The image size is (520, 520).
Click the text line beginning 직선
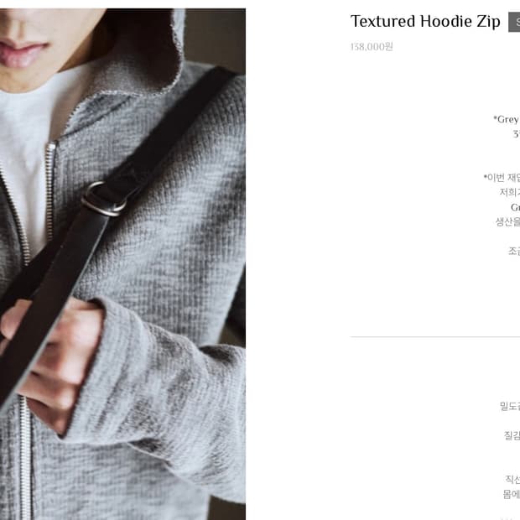click(x=512, y=479)
